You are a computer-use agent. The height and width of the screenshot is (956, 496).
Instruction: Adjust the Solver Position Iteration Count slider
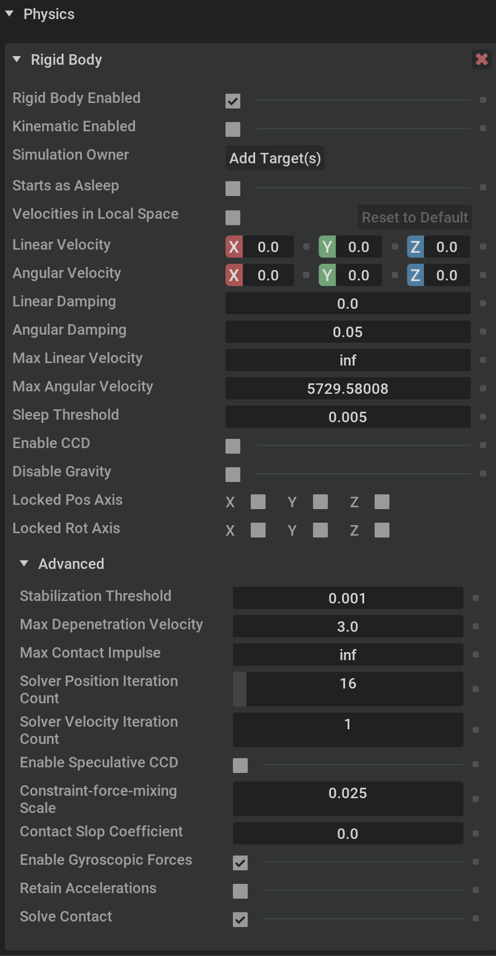point(348,688)
